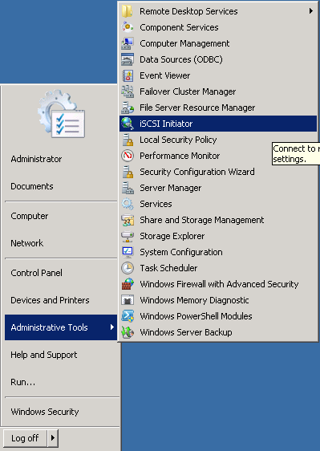Viewport: 320px width, 451px height.
Task: Open Event Viewer
Action: (x=218, y=75)
